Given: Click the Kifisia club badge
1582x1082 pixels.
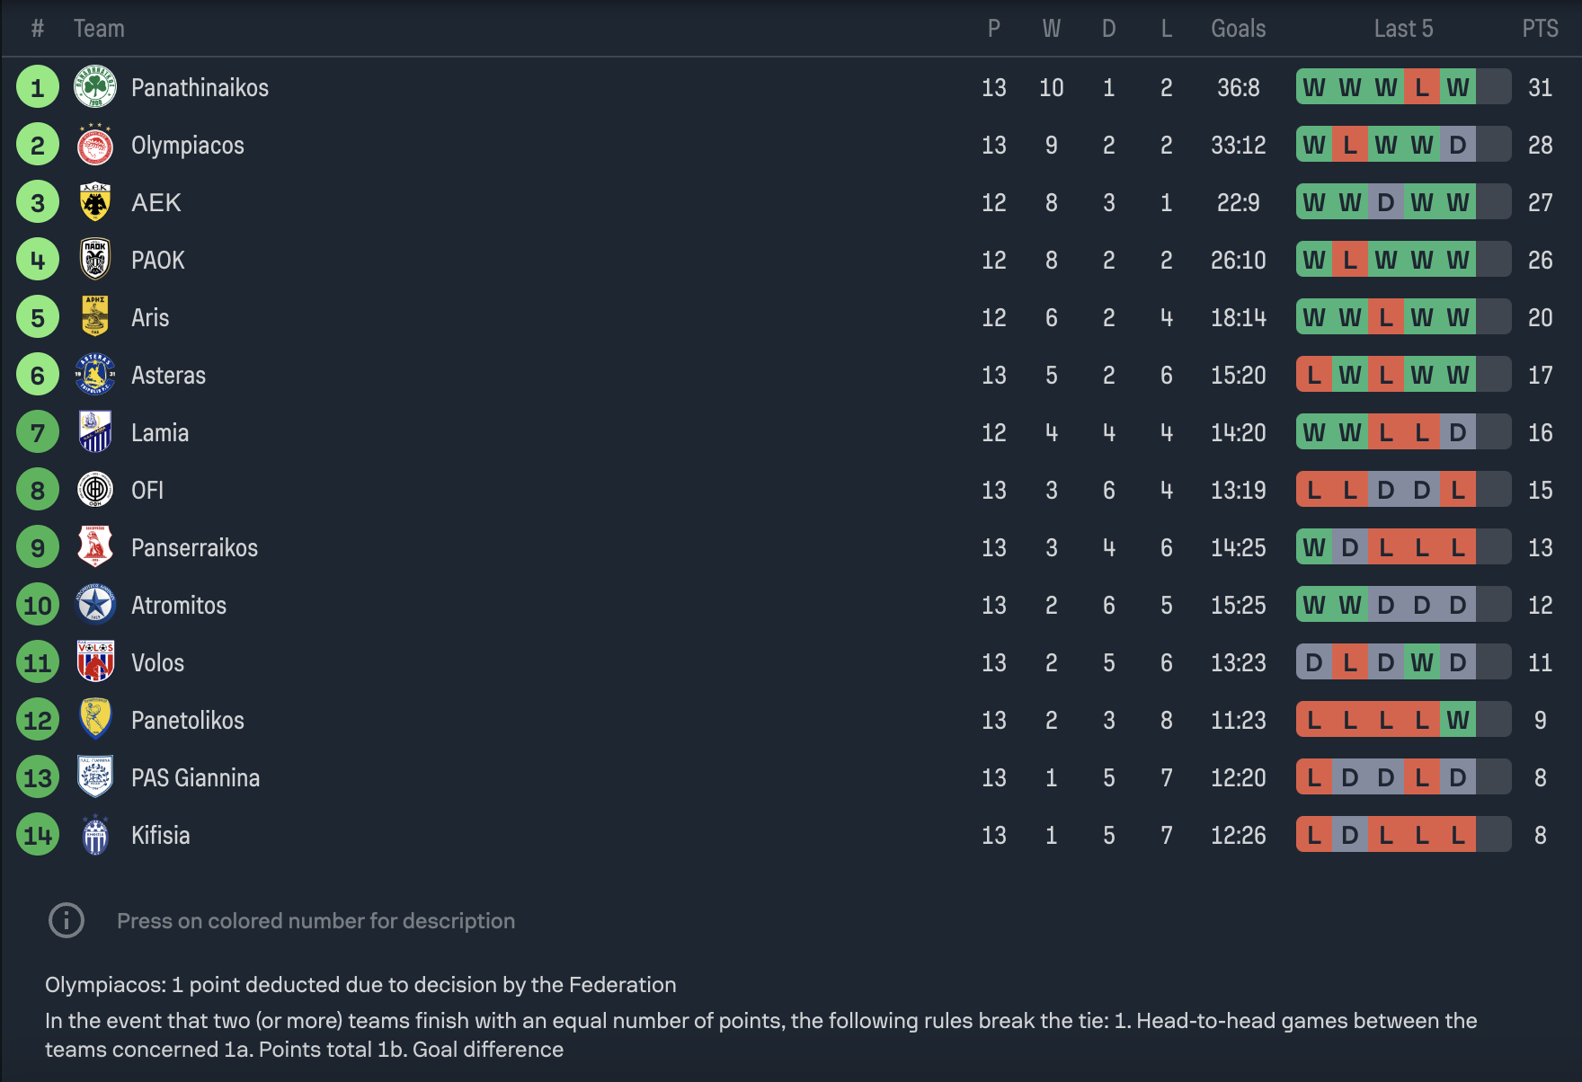Looking at the screenshot, I should [94, 835].
